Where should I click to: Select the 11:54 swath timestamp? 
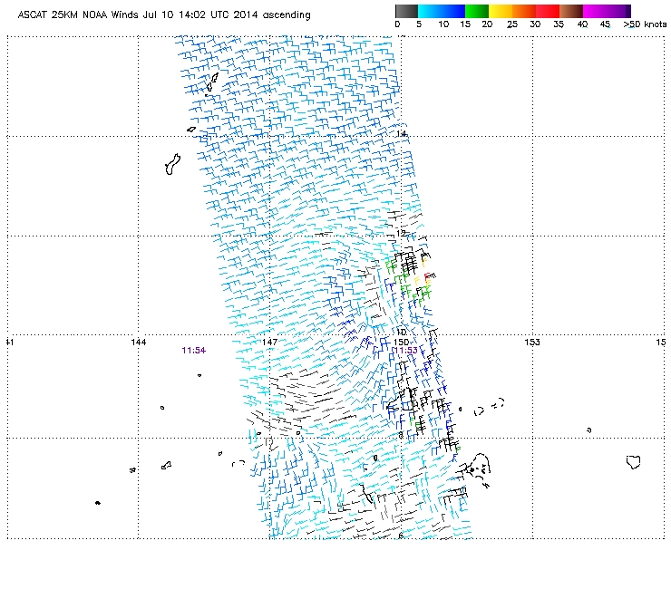192,350
